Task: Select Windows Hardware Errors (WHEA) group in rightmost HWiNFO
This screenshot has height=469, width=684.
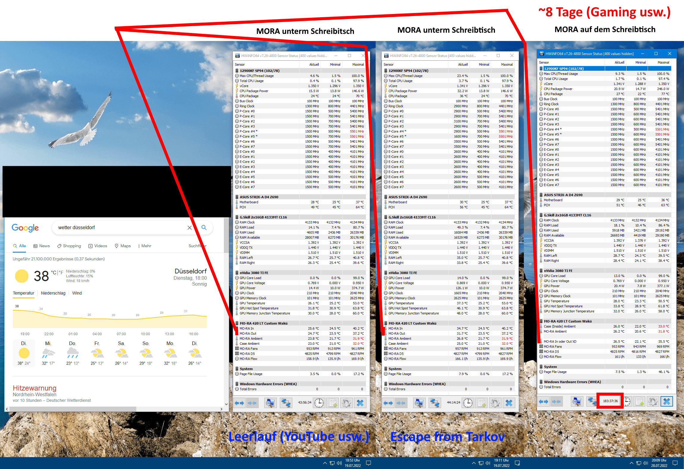Action: click(605, 382)
